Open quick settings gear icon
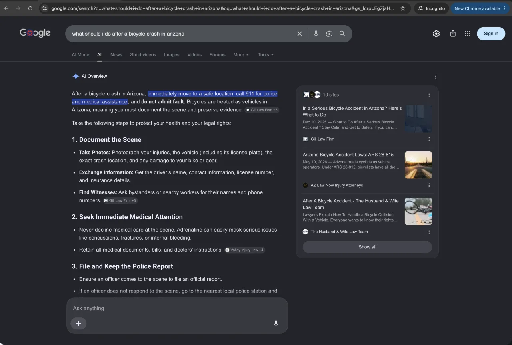 click(436, 34)
